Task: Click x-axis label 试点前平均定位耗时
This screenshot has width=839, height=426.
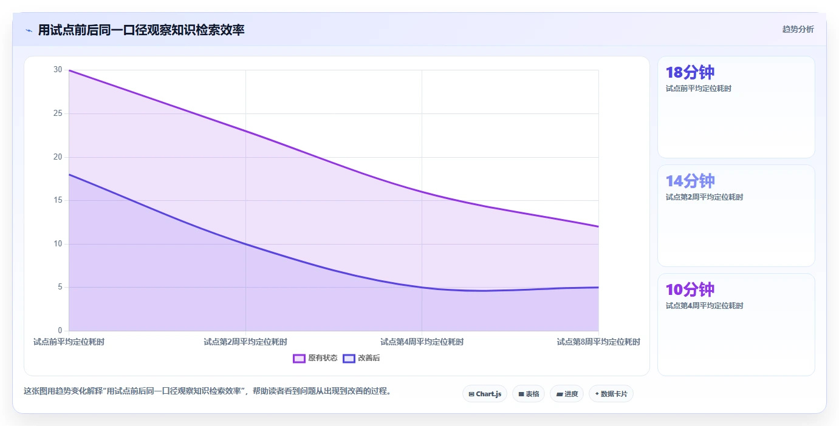Action: [69, 342]
